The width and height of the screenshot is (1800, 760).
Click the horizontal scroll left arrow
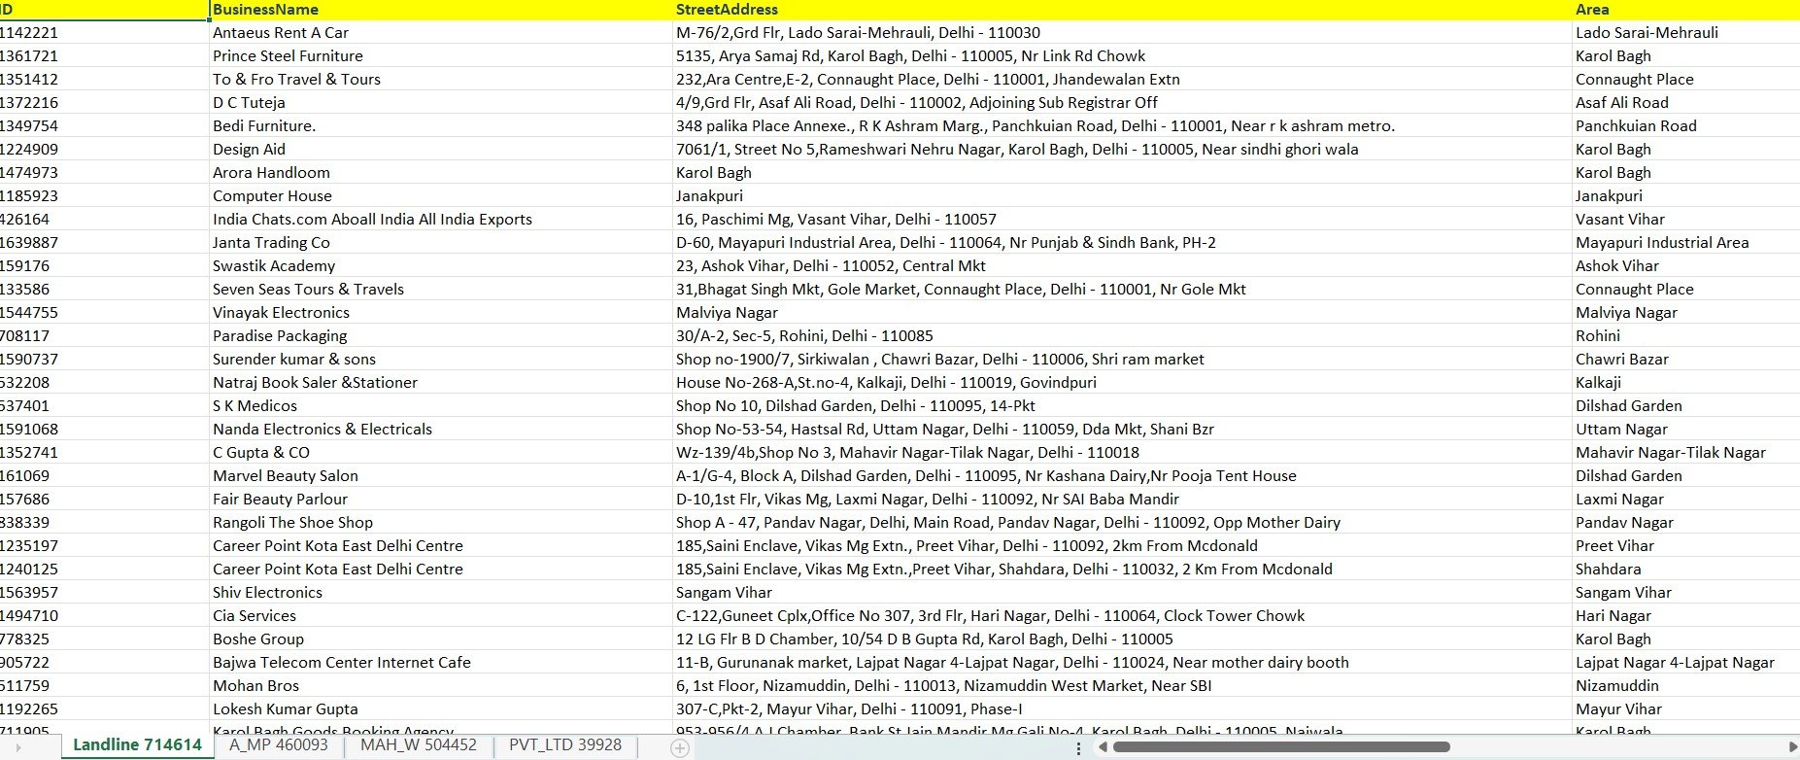tap(1102, 747)
